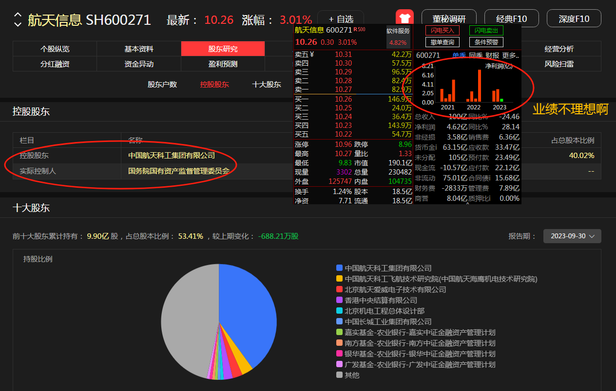Click the gray 其他 legend swatch
Viewport: 616px width, 391px height.
click(x=340, y=375)
